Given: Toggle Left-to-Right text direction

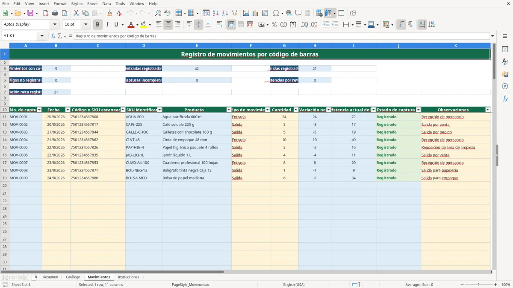Looking at the screenshot, I should 401,25.
